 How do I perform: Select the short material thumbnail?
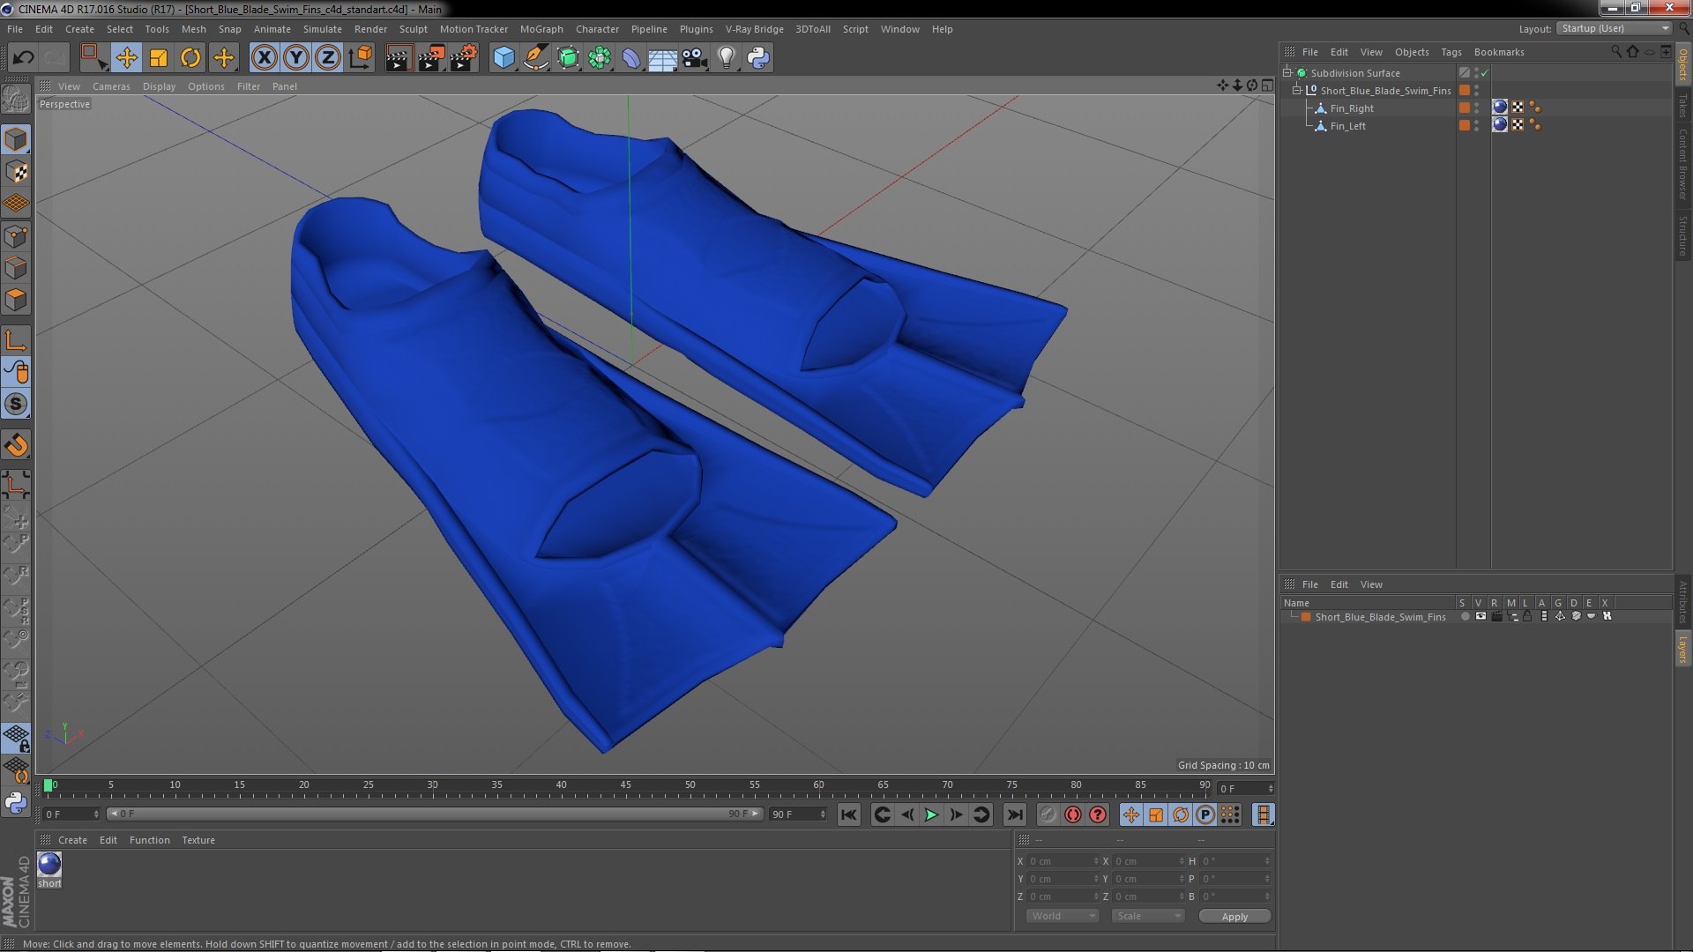pos(49,865)
